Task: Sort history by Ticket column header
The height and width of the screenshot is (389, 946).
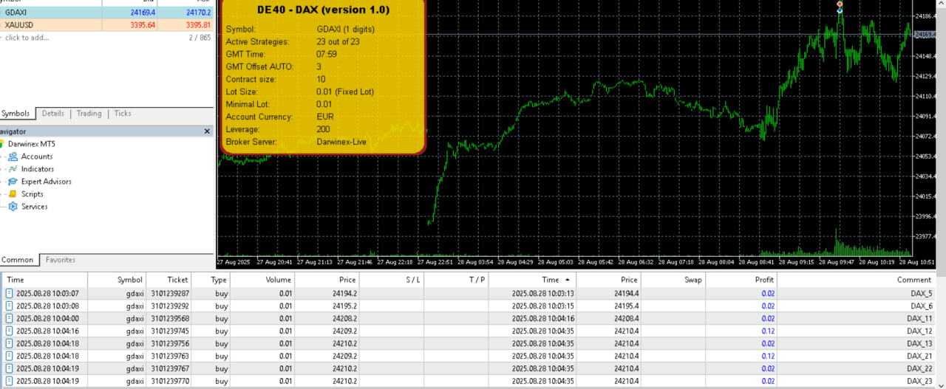Action: 169,280
